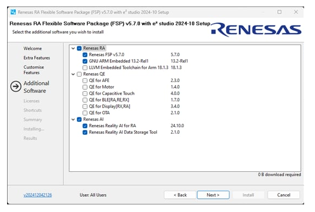The image size is (315, 212).
Task: Select the Renesas QE tree label
Action: [x=94, y=74]
